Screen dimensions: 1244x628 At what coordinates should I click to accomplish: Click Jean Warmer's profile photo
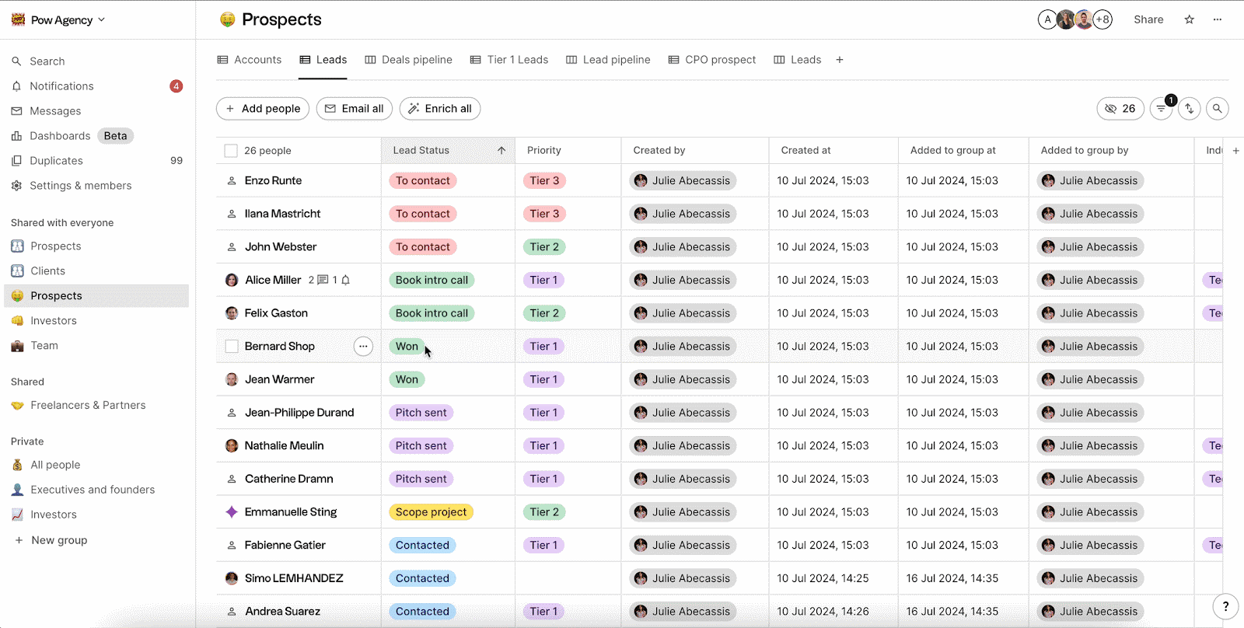[x=232, y=379]
